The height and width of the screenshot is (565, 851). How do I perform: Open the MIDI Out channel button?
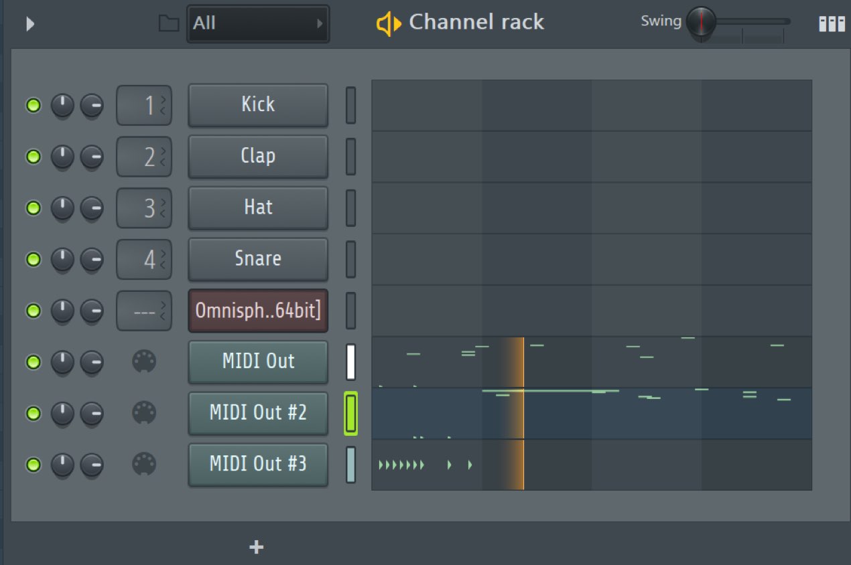[x=258, y=362]
